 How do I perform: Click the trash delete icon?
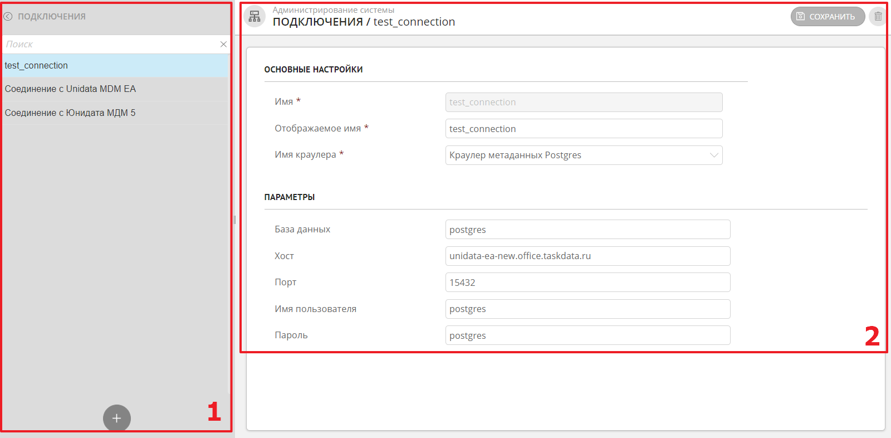click(878, 17)
